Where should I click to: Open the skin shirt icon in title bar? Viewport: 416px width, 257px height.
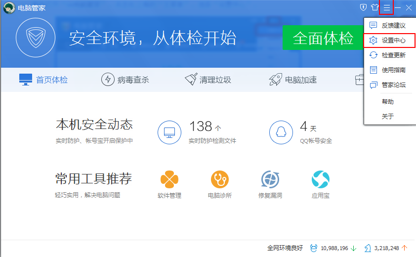point(375,7)
